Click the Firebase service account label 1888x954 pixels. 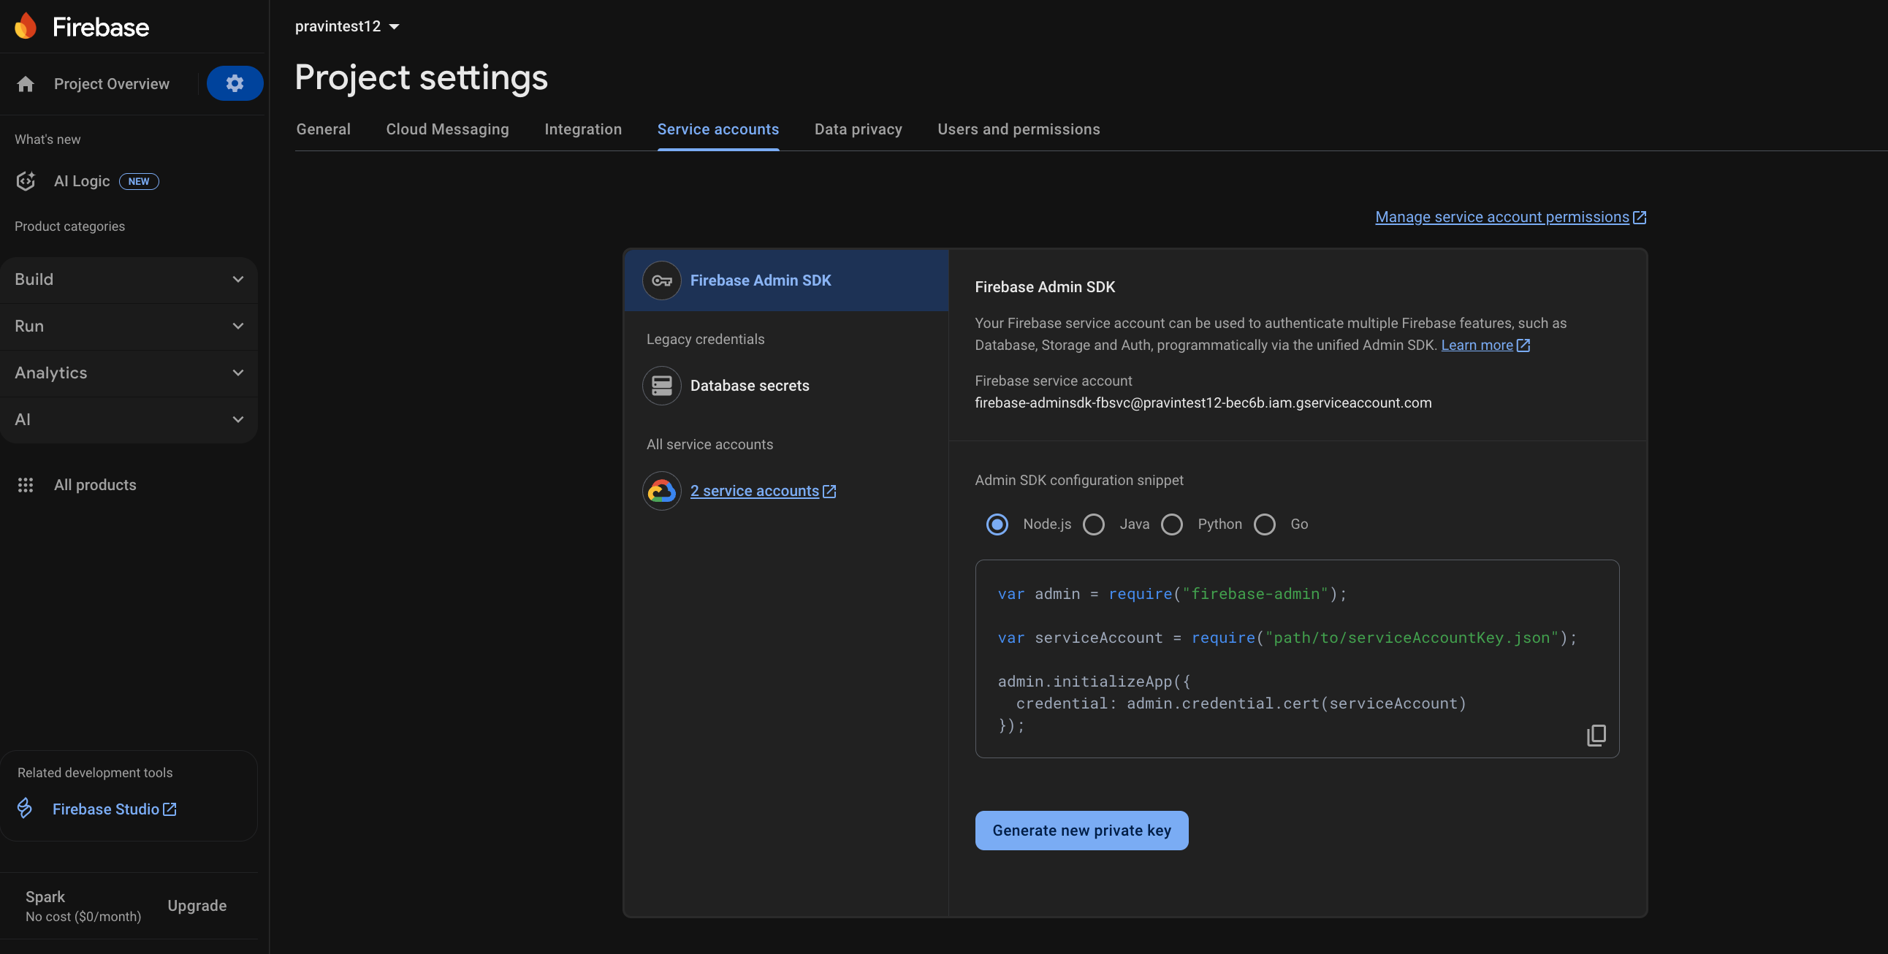[x=1053, y=381]
